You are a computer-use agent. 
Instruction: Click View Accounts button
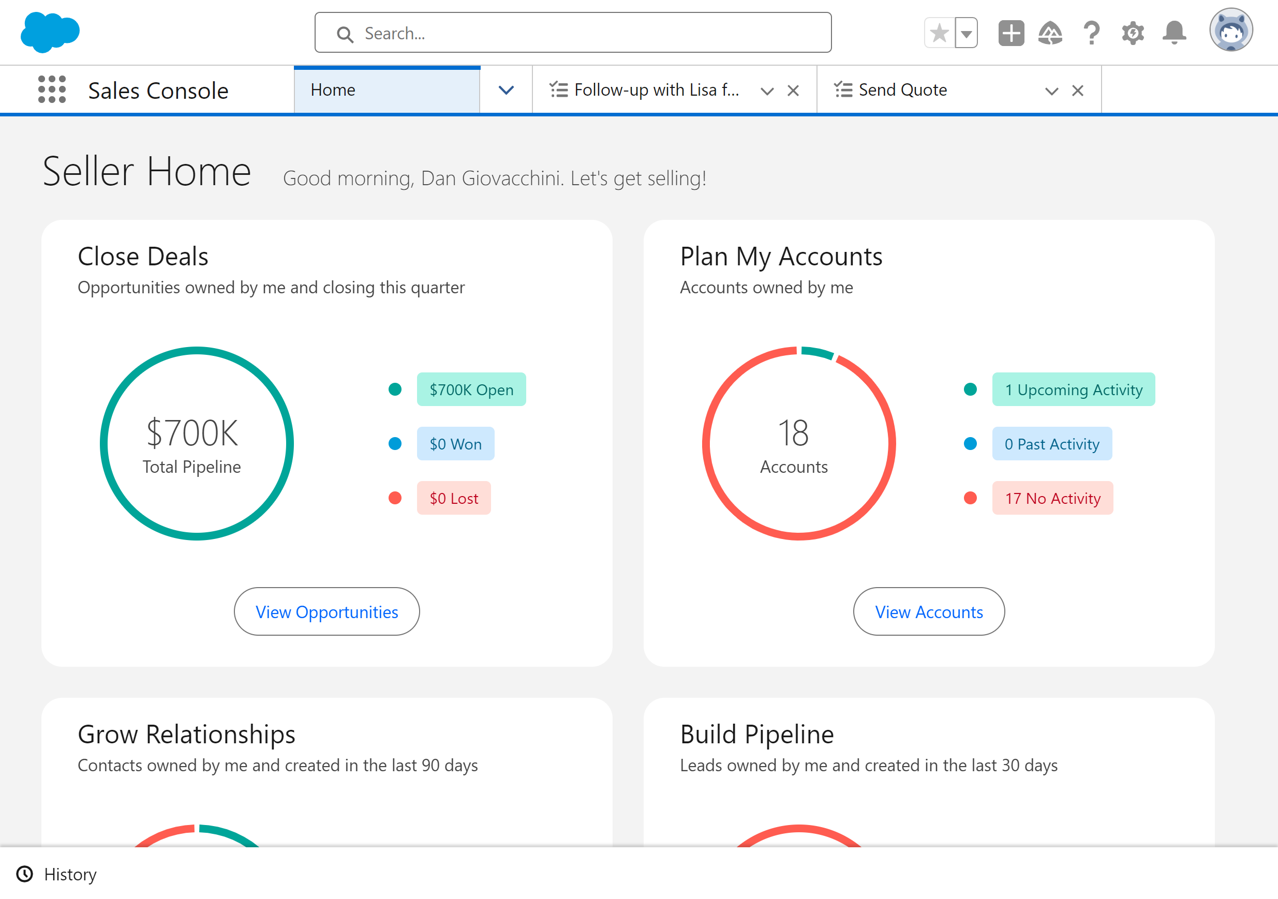[929, 611]
